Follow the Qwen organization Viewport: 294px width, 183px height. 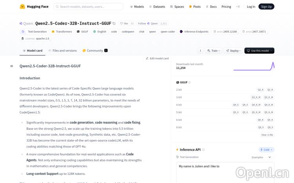tap(142, 23)
